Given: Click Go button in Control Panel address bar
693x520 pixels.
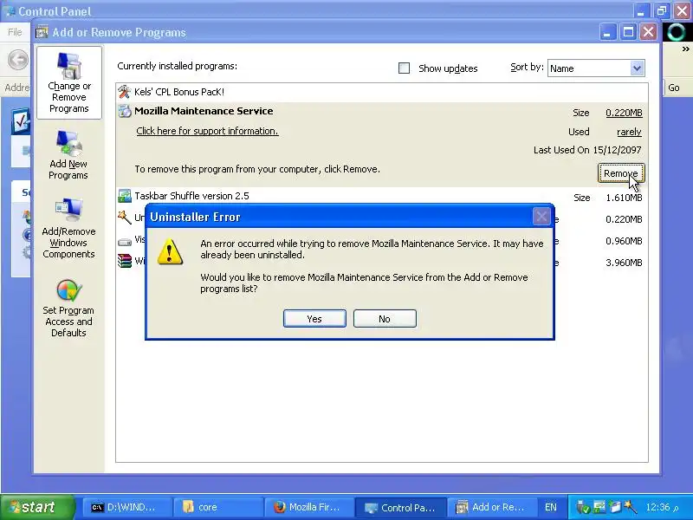Looking at the screenshot, I should [674, 88].
